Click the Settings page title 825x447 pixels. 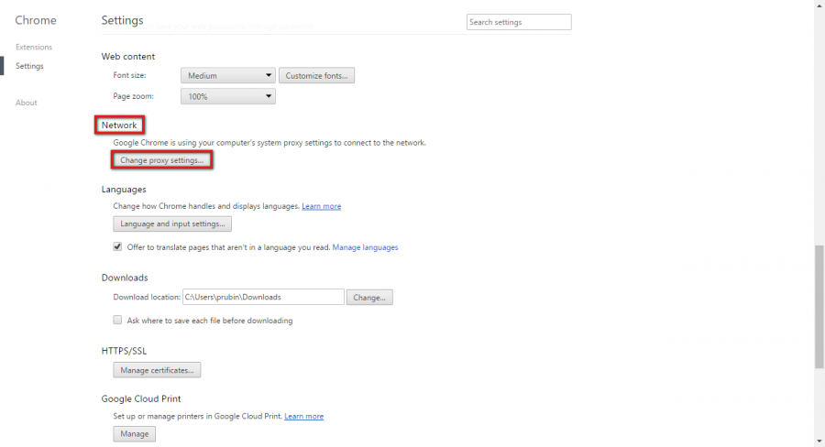click(x=122, y=20)
